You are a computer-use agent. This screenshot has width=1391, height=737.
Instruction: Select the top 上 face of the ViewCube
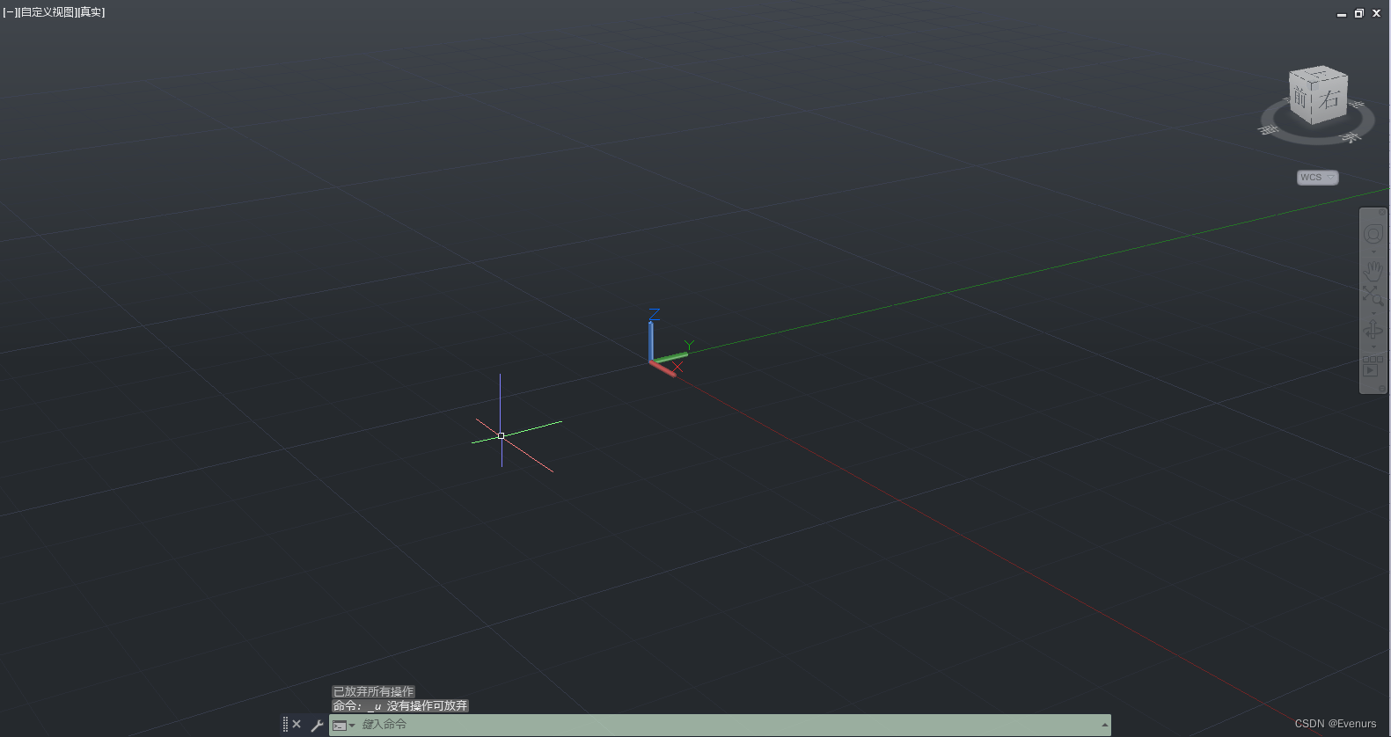1320,75
